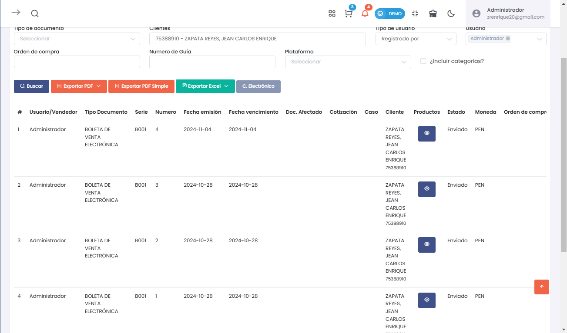The width and height of the screenshot is (567, 333).
Task: Click the exit fullscreen icon
Action: [415, 13]
